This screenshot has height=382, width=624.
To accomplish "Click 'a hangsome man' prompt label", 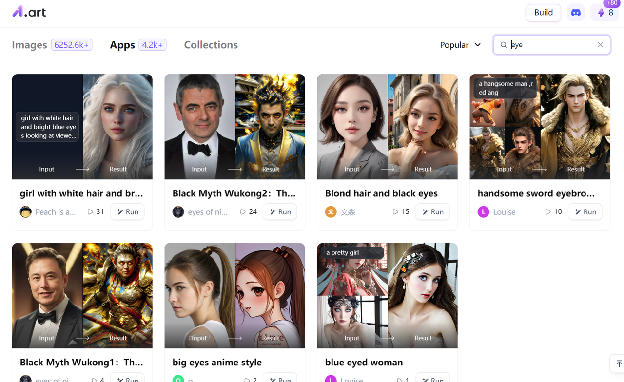I will 505,88.
